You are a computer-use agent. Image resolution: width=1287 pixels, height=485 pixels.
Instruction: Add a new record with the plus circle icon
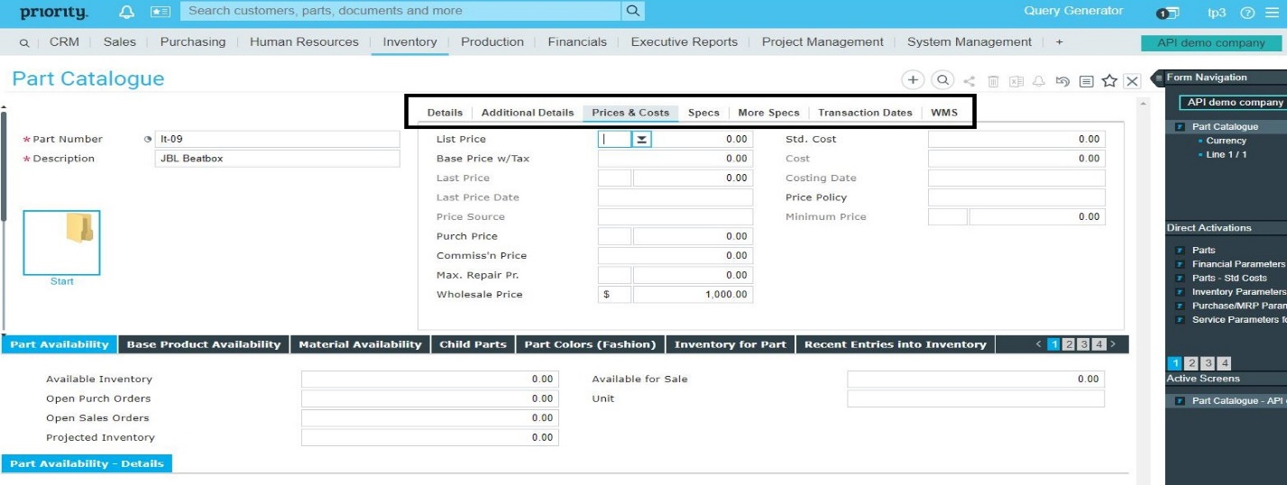(913, 80)
